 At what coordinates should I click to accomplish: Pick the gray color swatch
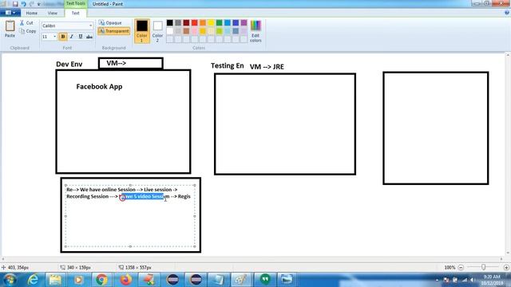coord(178,23)
